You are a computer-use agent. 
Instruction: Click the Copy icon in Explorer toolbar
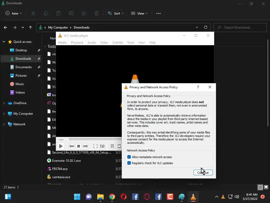[46, 13]
